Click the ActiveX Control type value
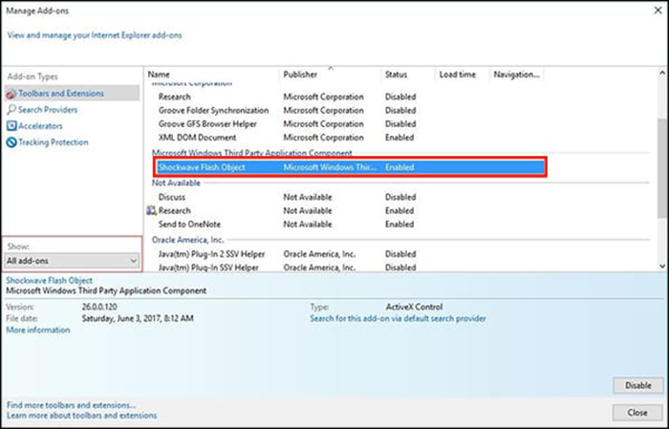The height and width of the screenshot is (429, 669). [414, 307]
